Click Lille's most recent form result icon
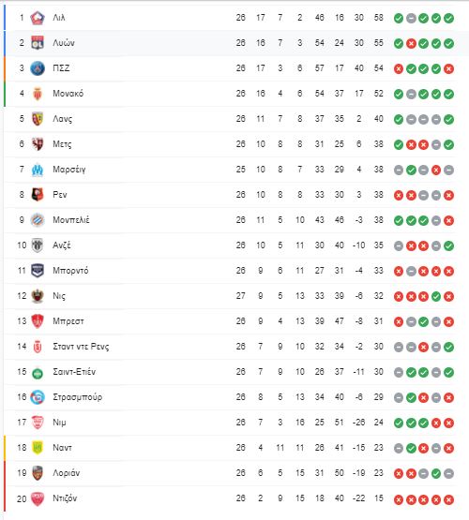Screen dimensions: 469x520 (x=448, y=18)
